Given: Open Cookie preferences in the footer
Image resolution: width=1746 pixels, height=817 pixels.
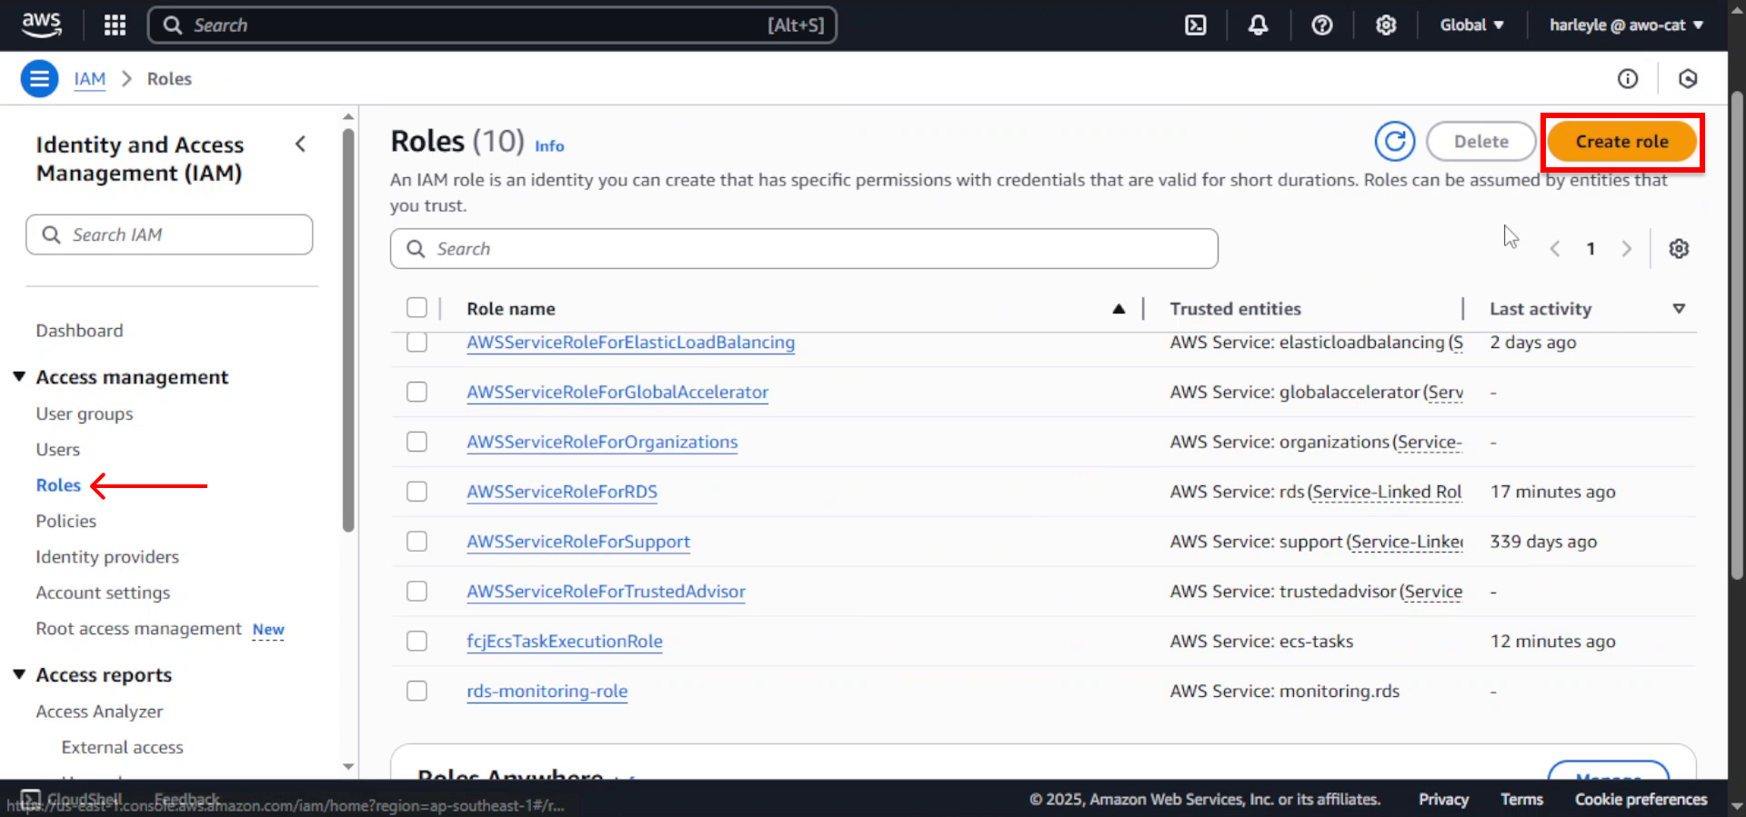Looking at the screenshot, I should (x=1641, y=799).
